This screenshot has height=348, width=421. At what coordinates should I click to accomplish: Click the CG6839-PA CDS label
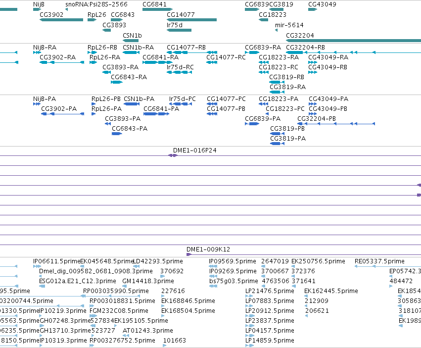(x=262, y=119)
